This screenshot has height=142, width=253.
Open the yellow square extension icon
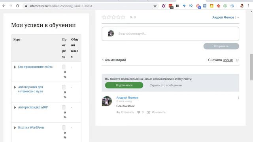point(211,6)
